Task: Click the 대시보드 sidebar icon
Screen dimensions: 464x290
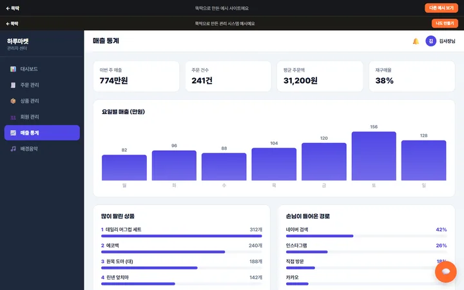Action: [x=13, y=69]
